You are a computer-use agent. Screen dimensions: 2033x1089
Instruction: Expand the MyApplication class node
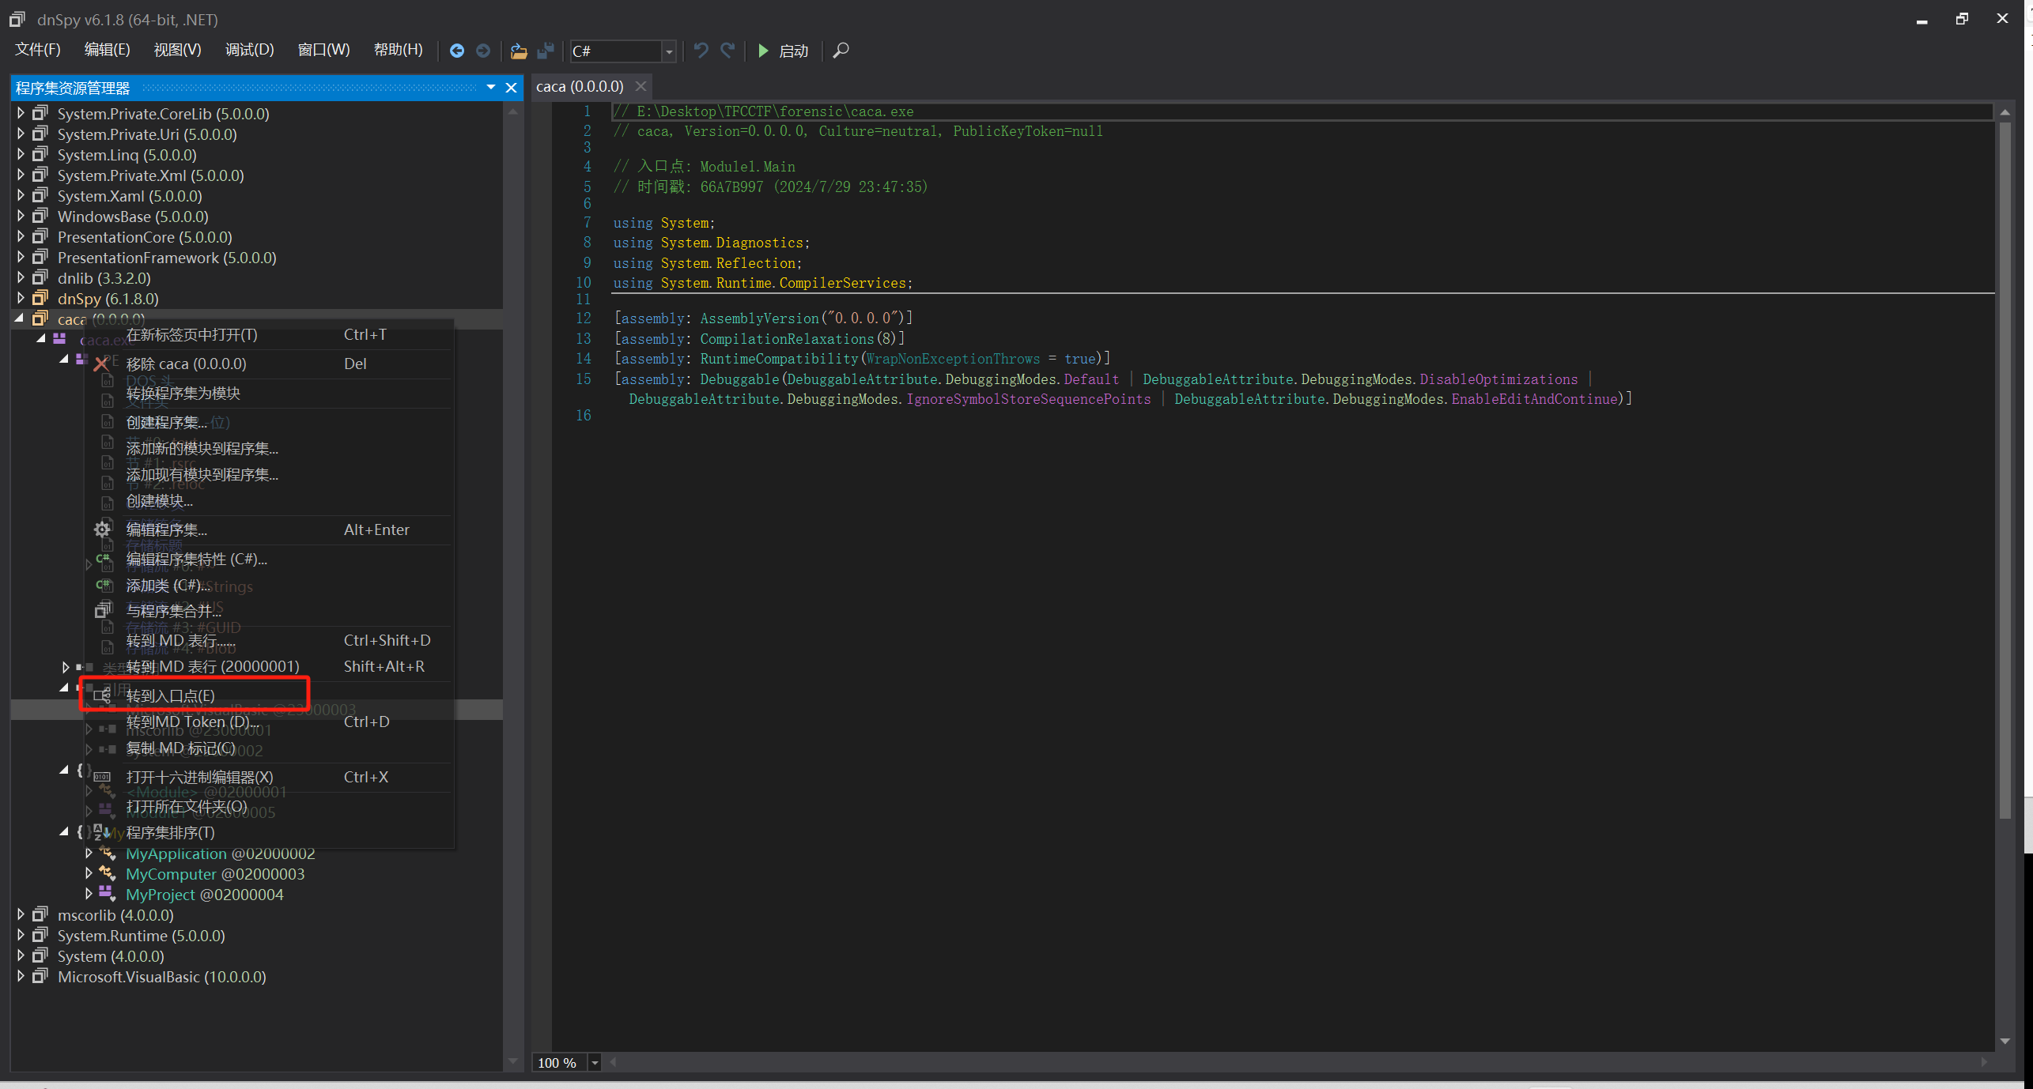coord(89,853)
